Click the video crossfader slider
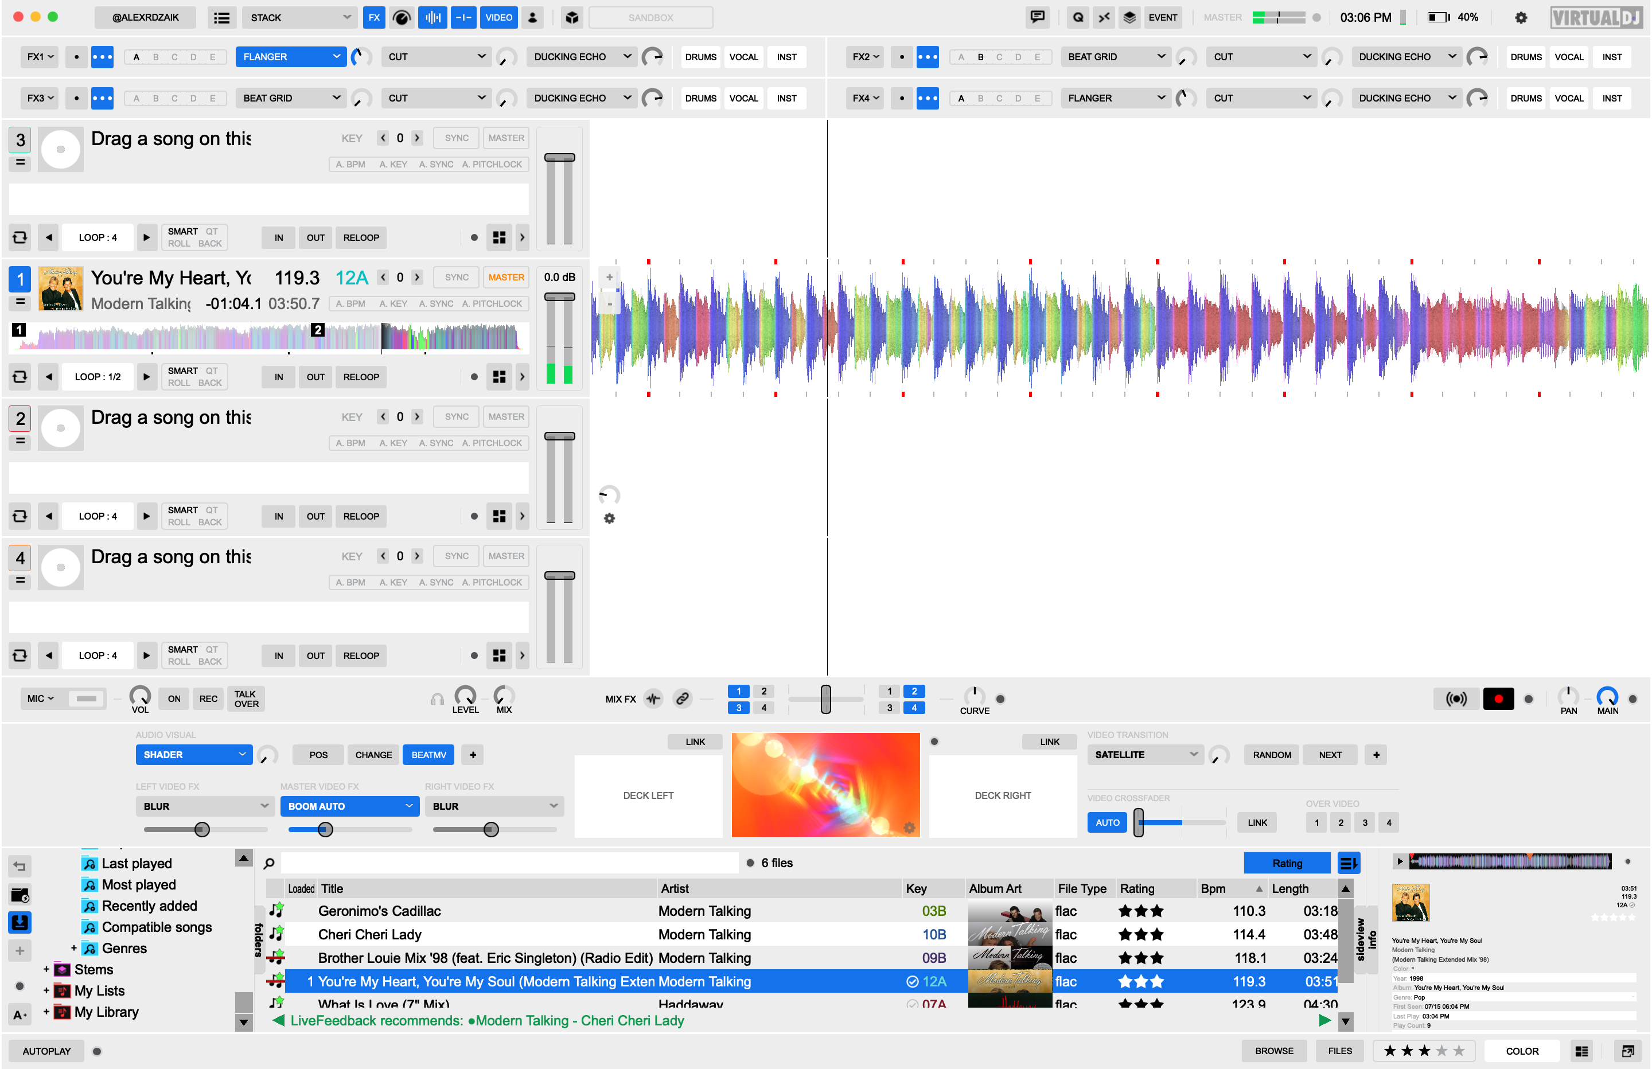The width and height of the screenshot is (1652, 1069). (1180, 822)
